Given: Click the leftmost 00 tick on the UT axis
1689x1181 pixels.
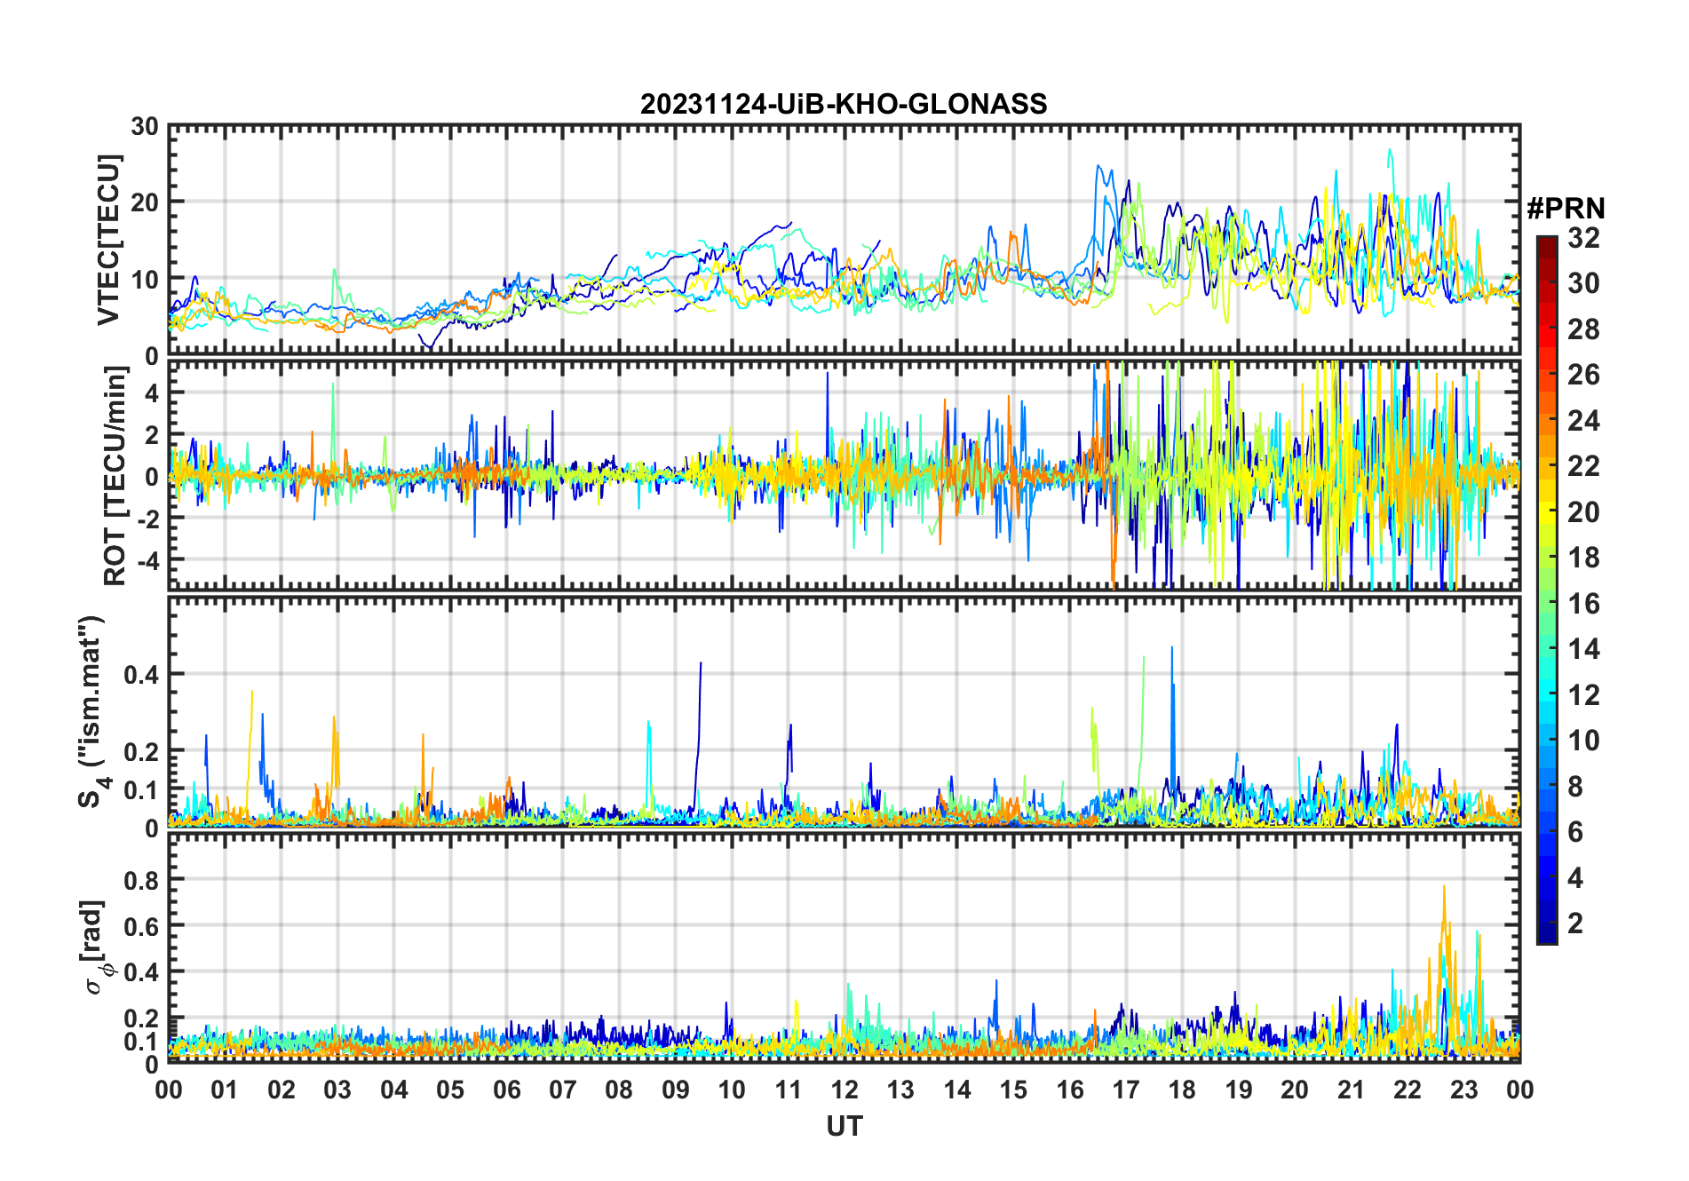Looking at the screenshot, I should [169, 1090].
